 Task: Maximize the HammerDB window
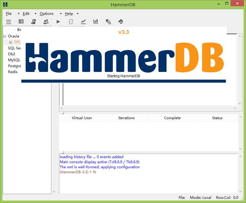[226, 4]
